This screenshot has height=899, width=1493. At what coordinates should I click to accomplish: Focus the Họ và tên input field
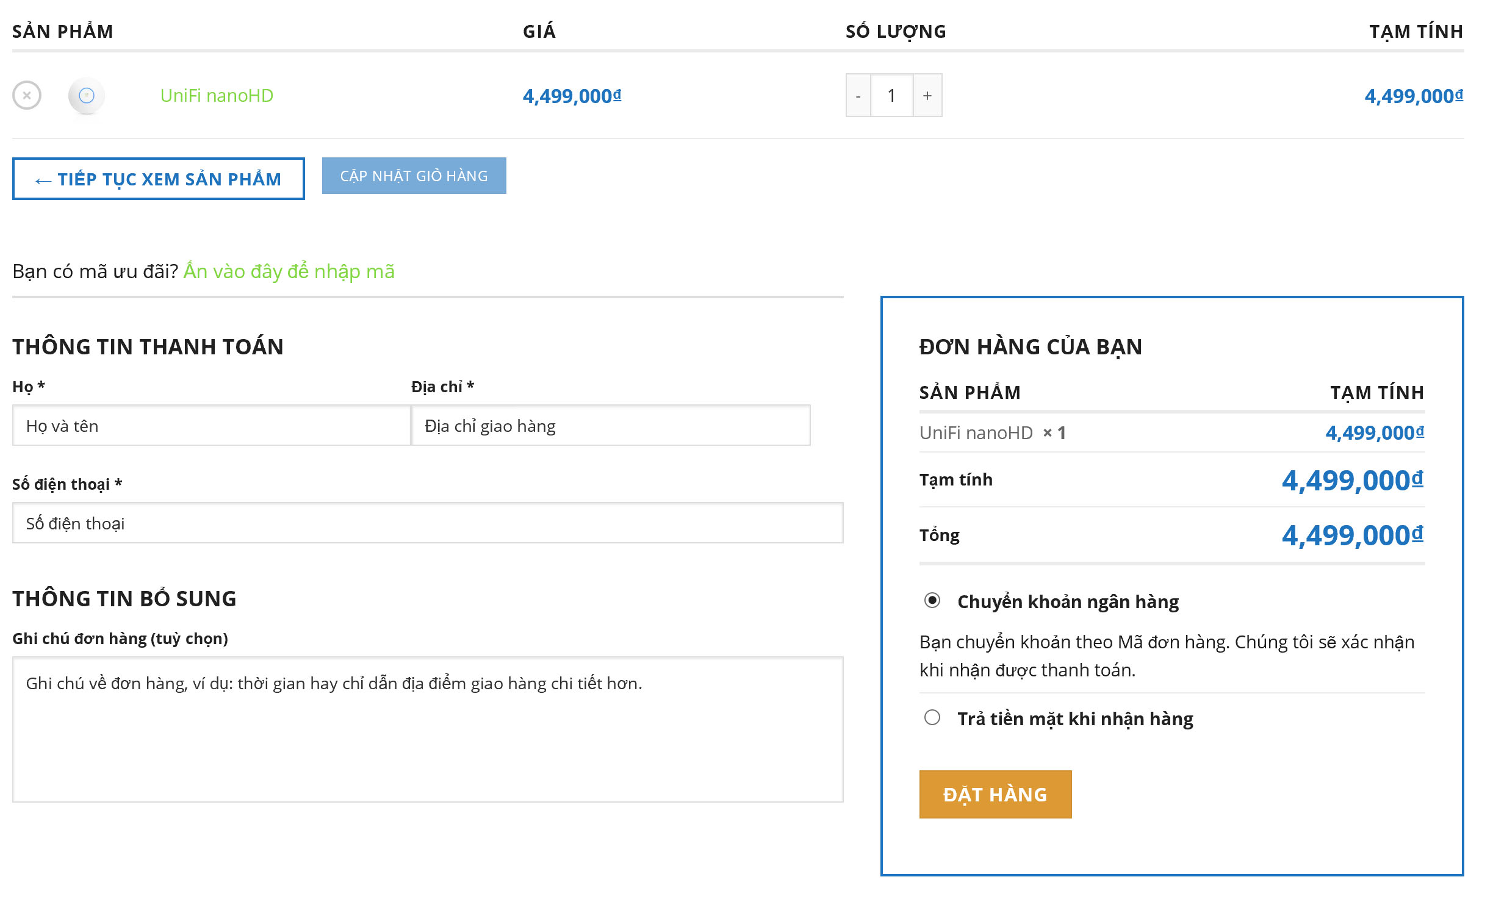click(211, 426)
